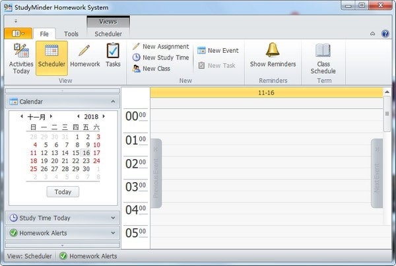Open the quick access toolbar customize dropdown
This screenshot has width=396, height=266.
click(16, 21)
